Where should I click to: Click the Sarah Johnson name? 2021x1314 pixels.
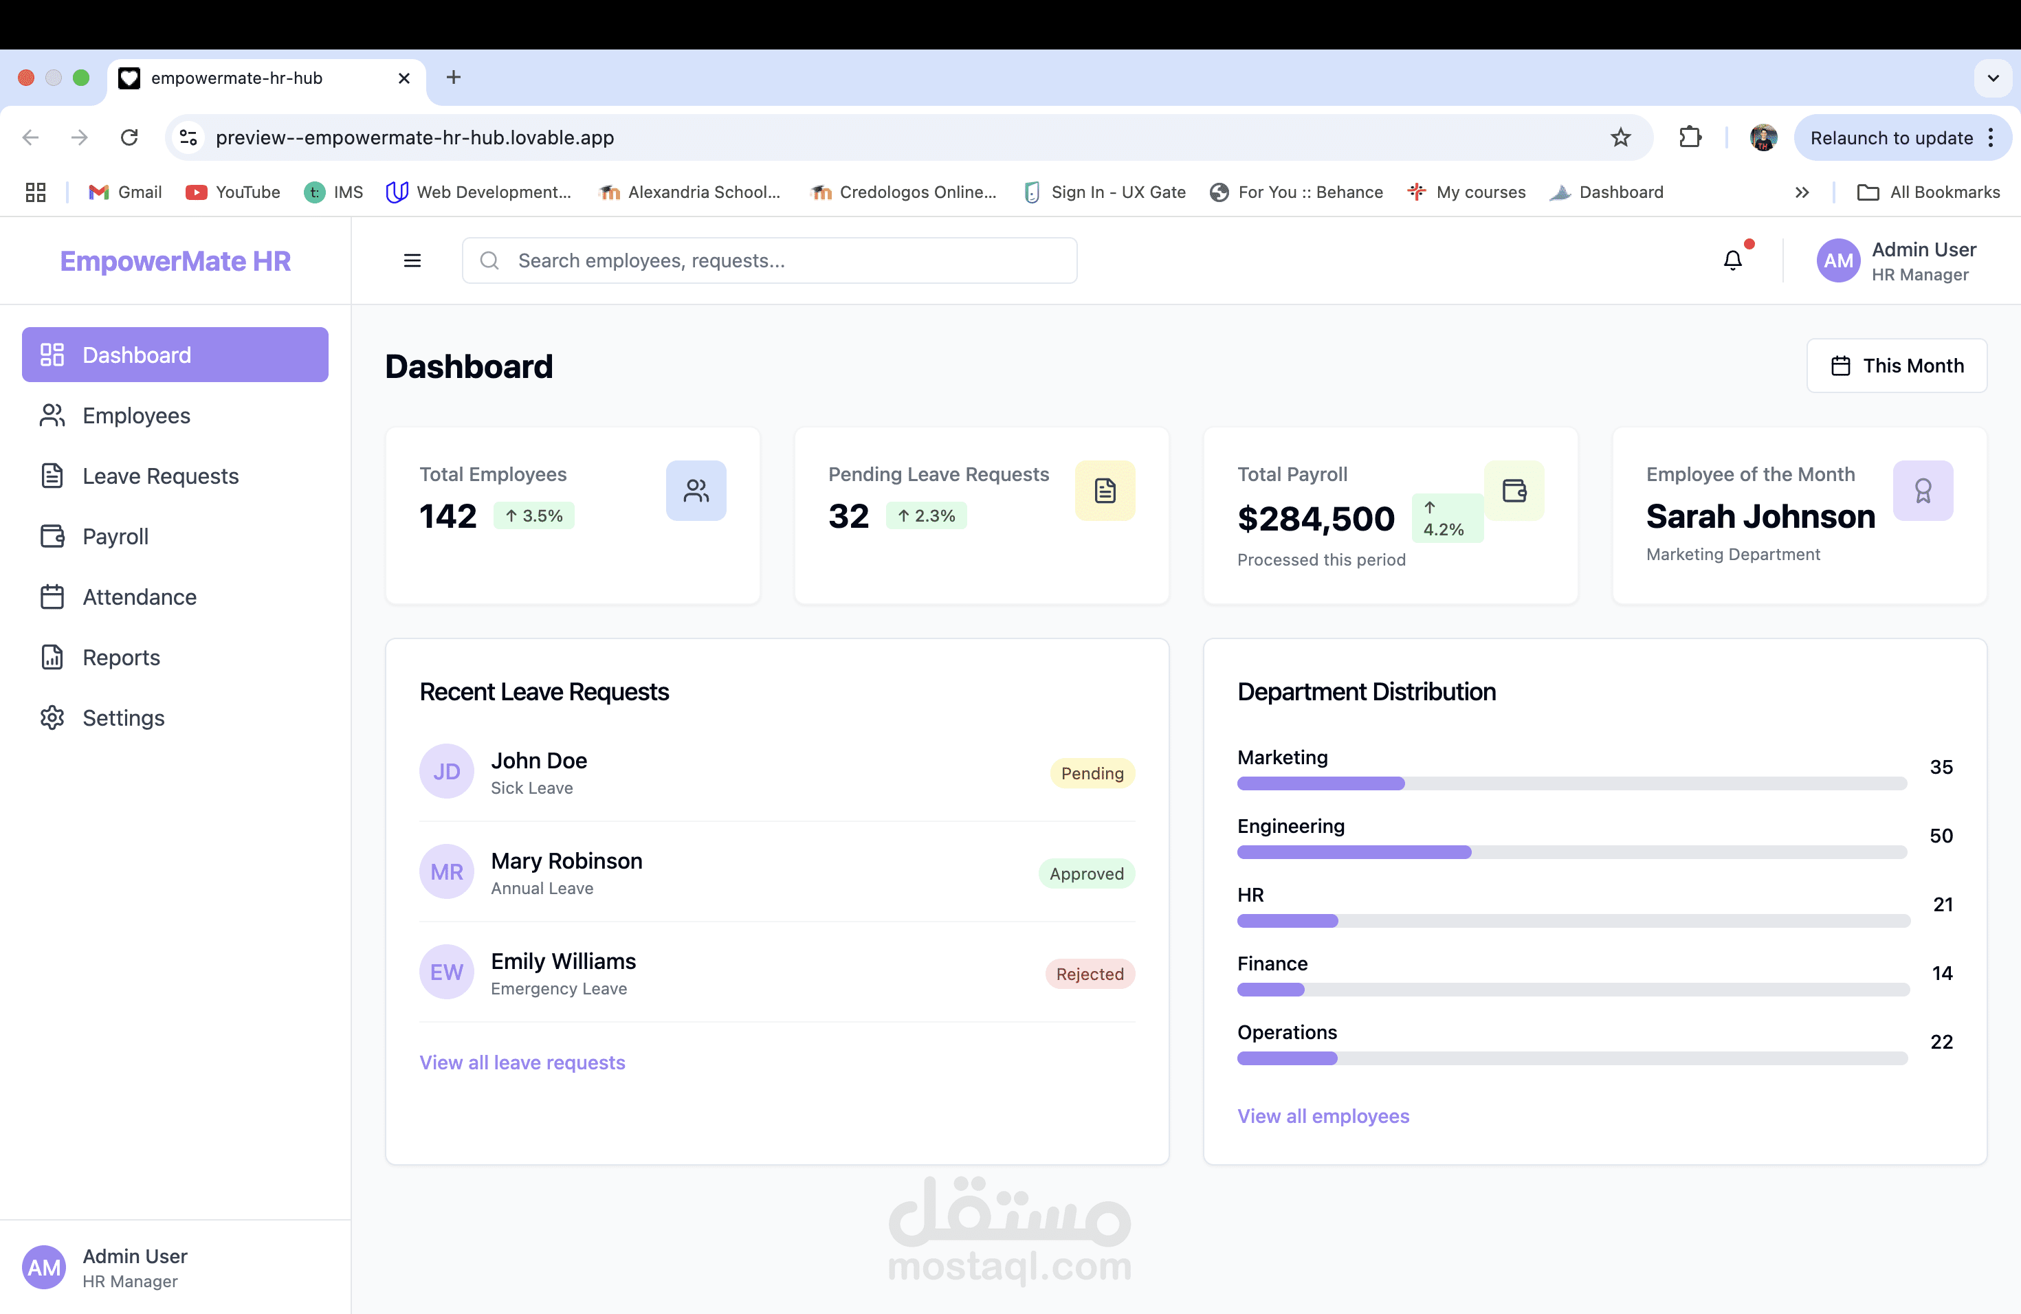coord(1760,516)
